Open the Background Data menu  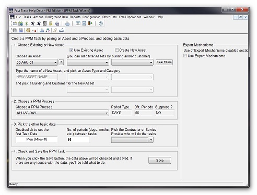(56, 17)
